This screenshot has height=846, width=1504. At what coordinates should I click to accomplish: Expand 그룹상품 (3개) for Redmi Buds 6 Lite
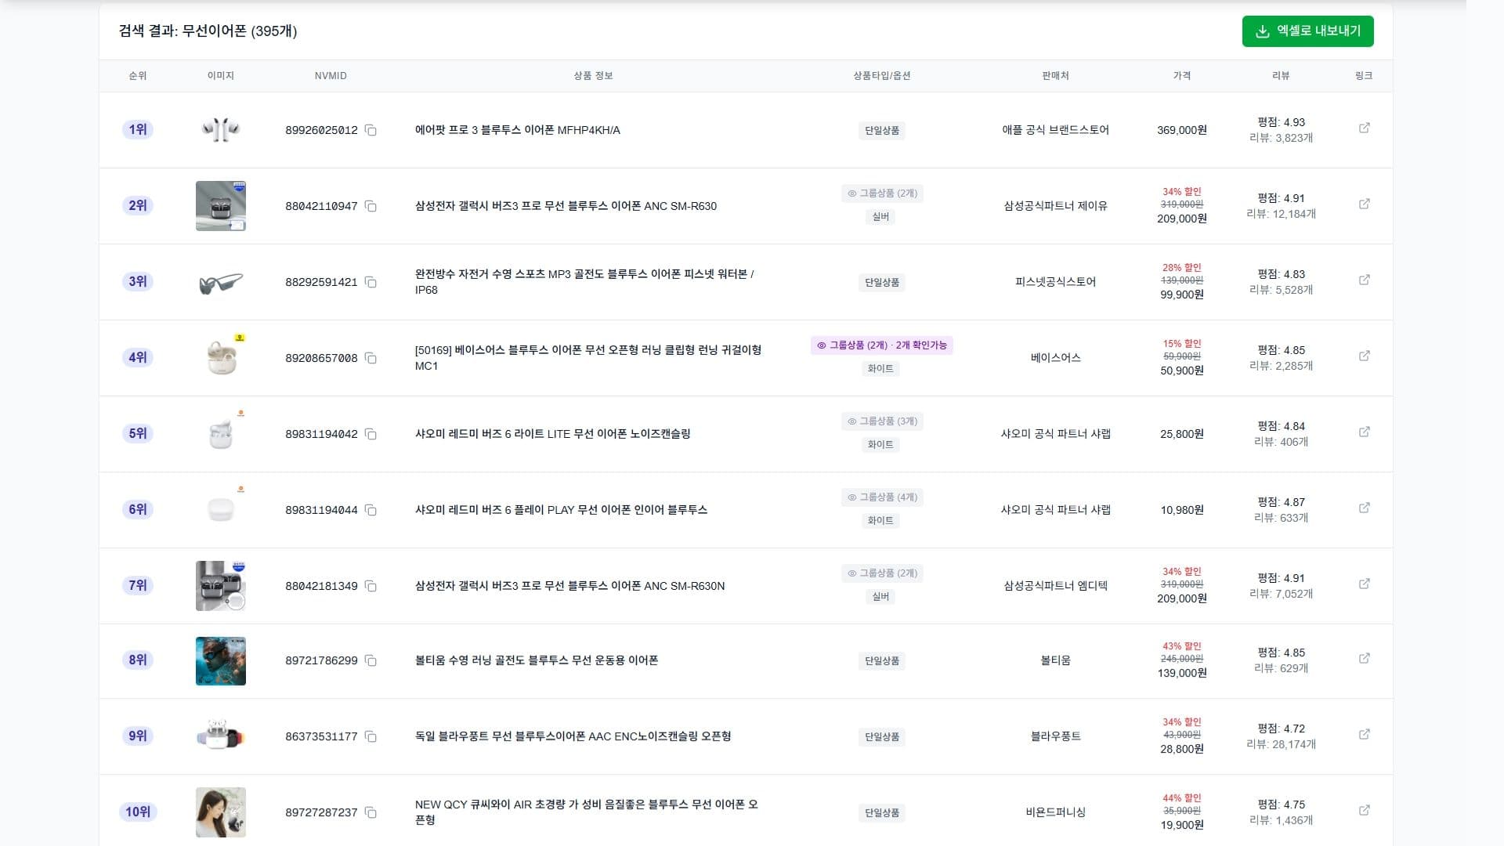pos(881,421)
